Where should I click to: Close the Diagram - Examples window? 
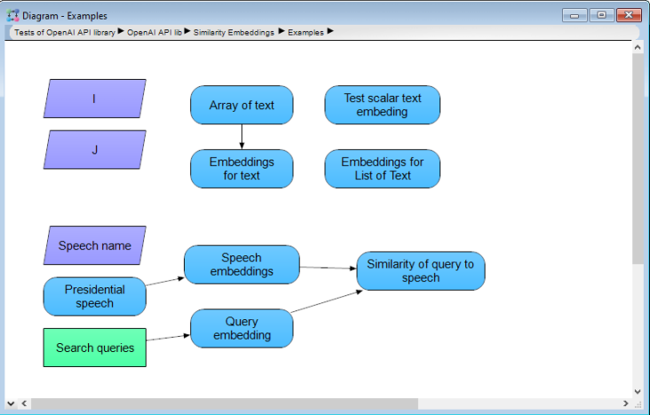(x=629, y=15)
